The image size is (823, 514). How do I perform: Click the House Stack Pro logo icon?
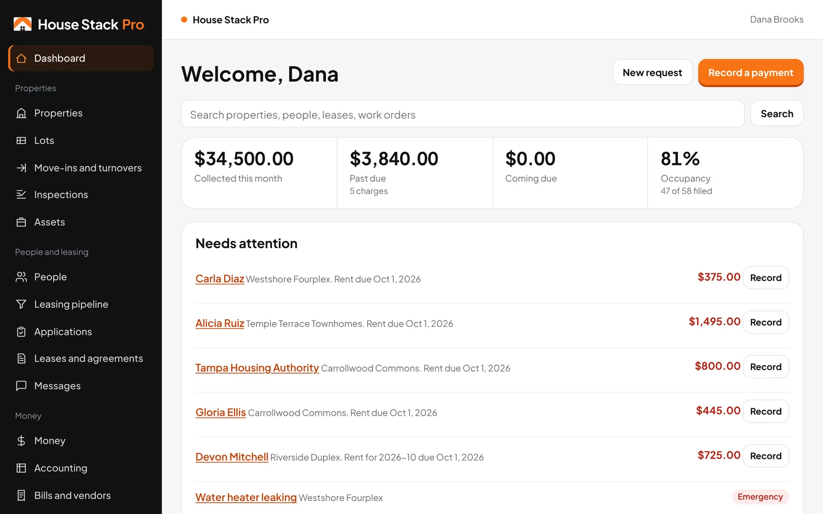[x=23, y=24]
